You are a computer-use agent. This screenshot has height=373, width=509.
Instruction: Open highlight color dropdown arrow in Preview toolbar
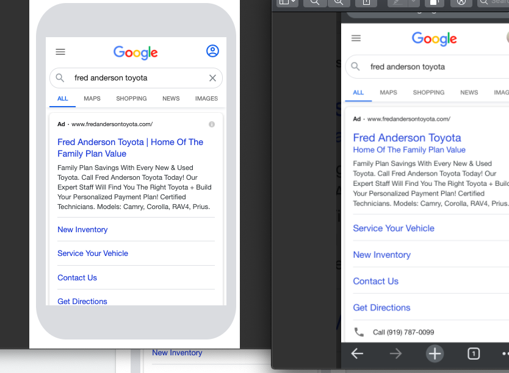pyautogui.click(x=414, y=3)
